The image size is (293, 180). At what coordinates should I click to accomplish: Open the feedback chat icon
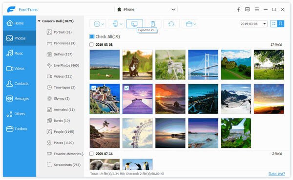pos(248,9)
